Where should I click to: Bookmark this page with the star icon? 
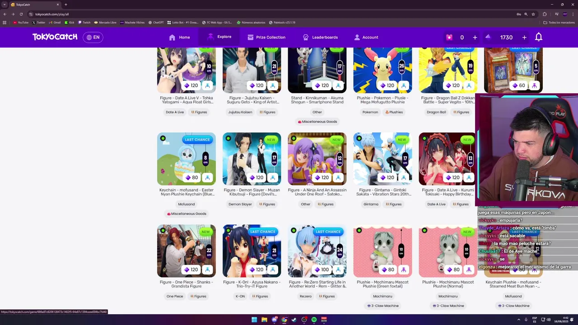pos(533,14)
